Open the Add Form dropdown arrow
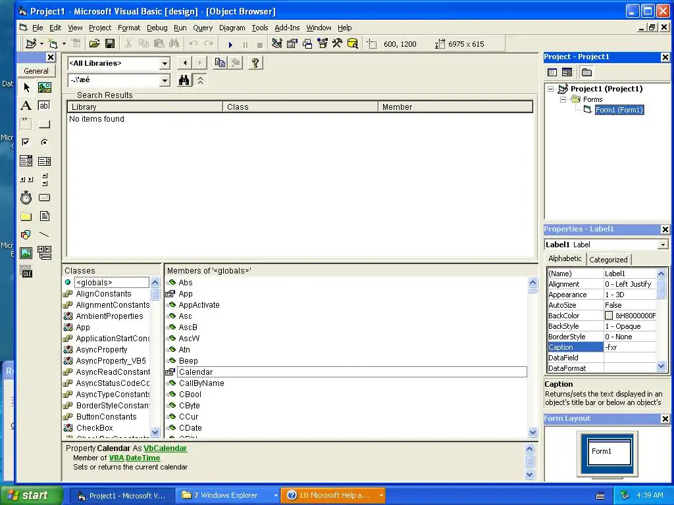674x505 pixels. pyautogui.click(x=64, y=44)
